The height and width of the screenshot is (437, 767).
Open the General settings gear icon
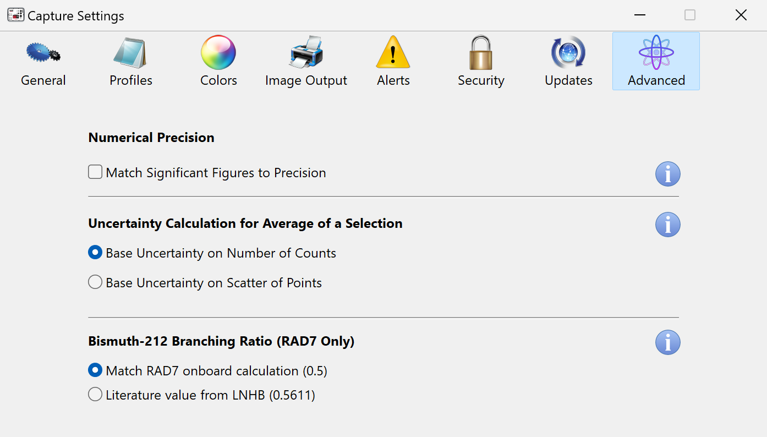click(x=43, y=53)
